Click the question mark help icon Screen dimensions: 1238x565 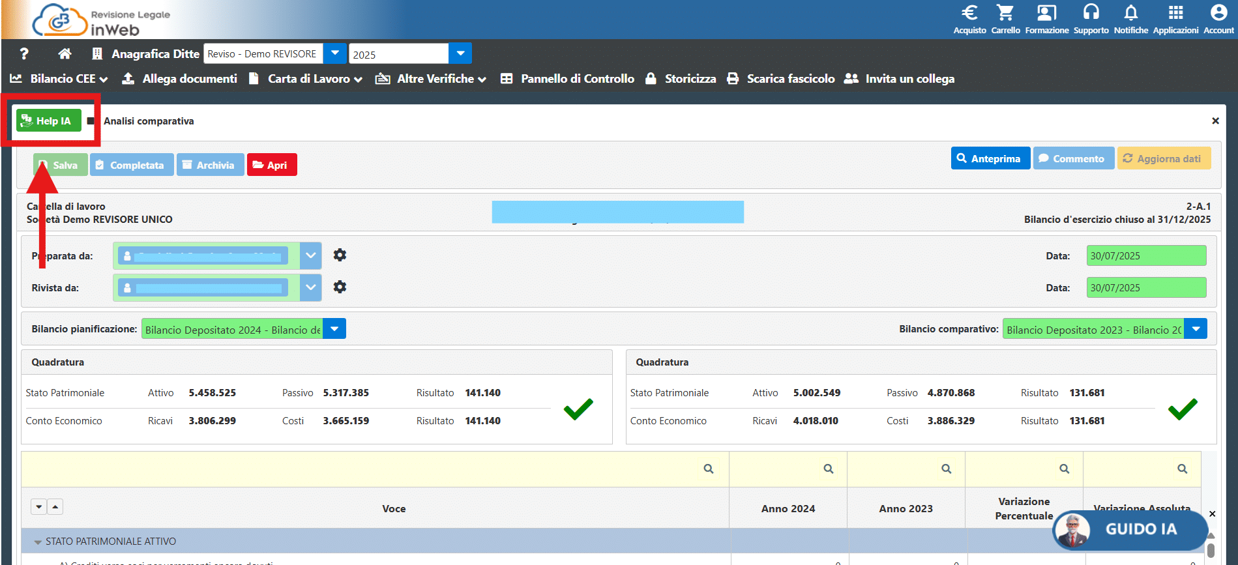[24, 53]
